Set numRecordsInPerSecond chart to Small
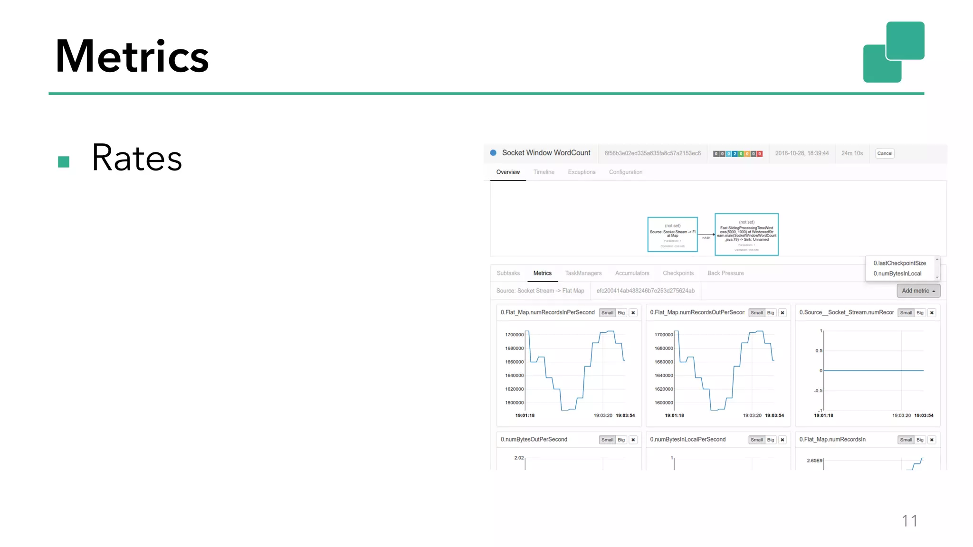 click(607, 312)
